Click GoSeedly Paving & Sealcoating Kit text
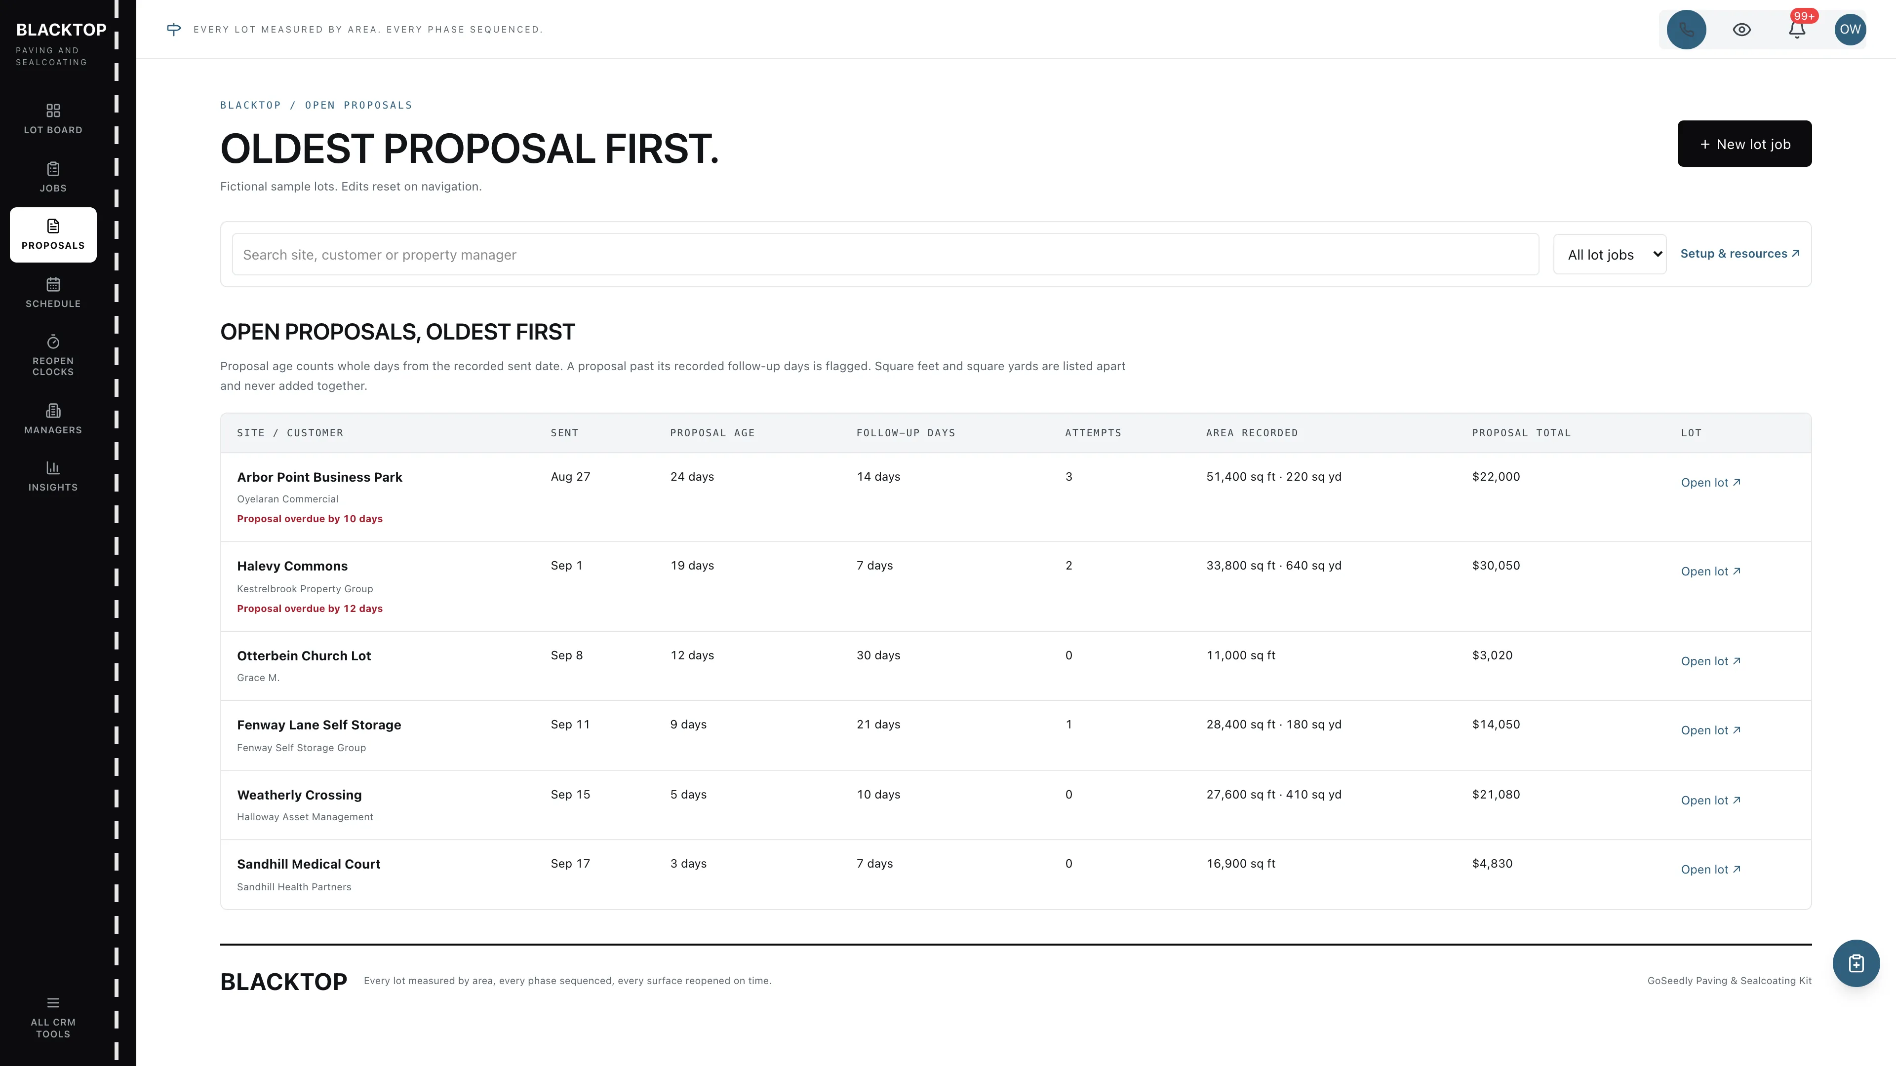1896x1066 pixels. (x=1729, y=981)
